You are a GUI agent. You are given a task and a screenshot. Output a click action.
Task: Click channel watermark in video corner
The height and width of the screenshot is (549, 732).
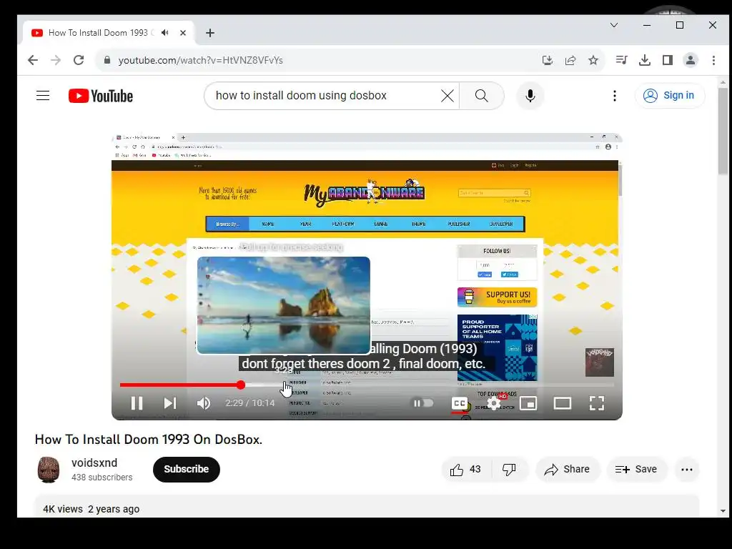point(600,362)
